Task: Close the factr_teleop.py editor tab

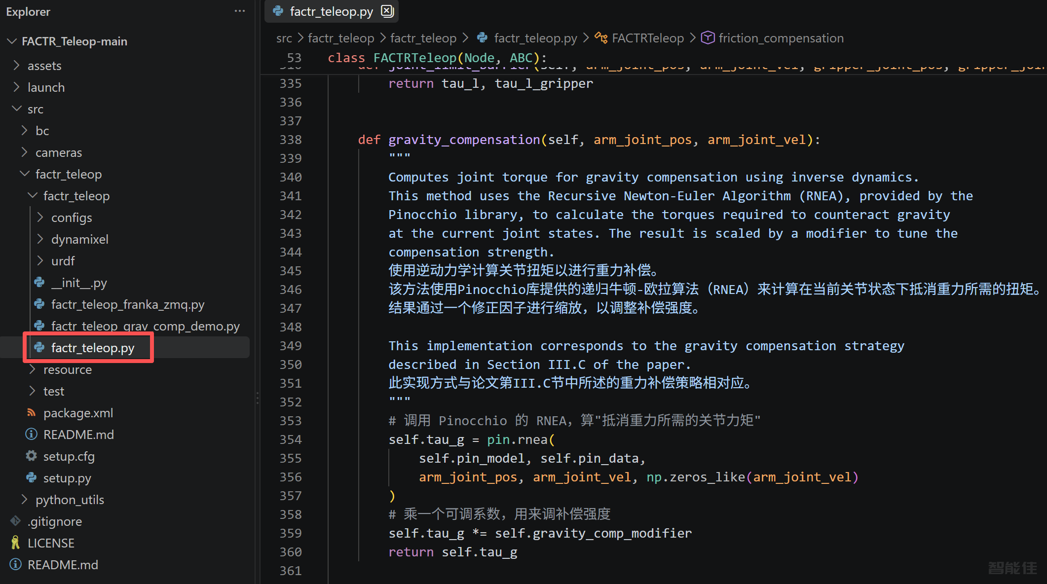Action: [388, 11]
